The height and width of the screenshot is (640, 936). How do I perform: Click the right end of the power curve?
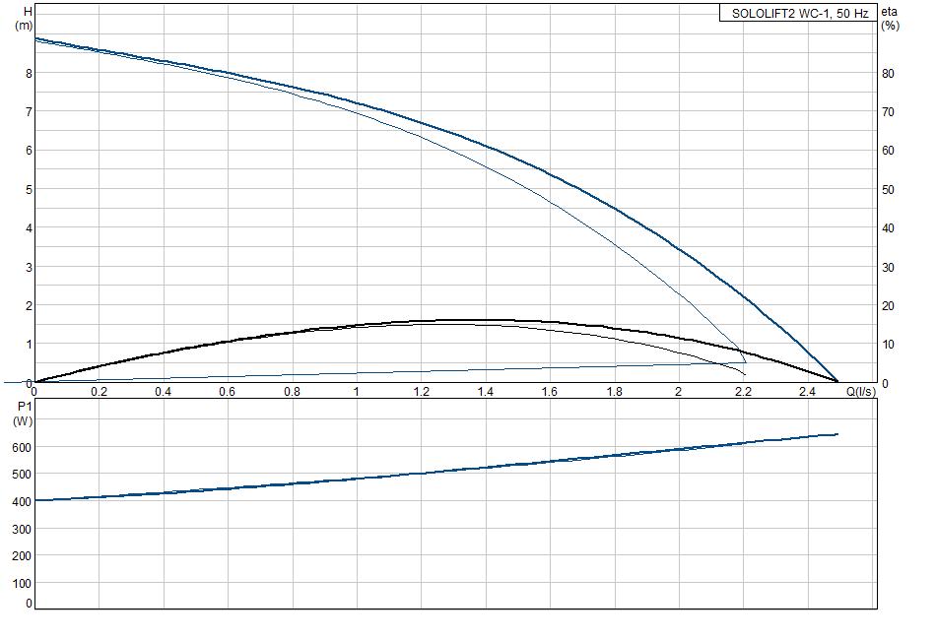(837, 434)
